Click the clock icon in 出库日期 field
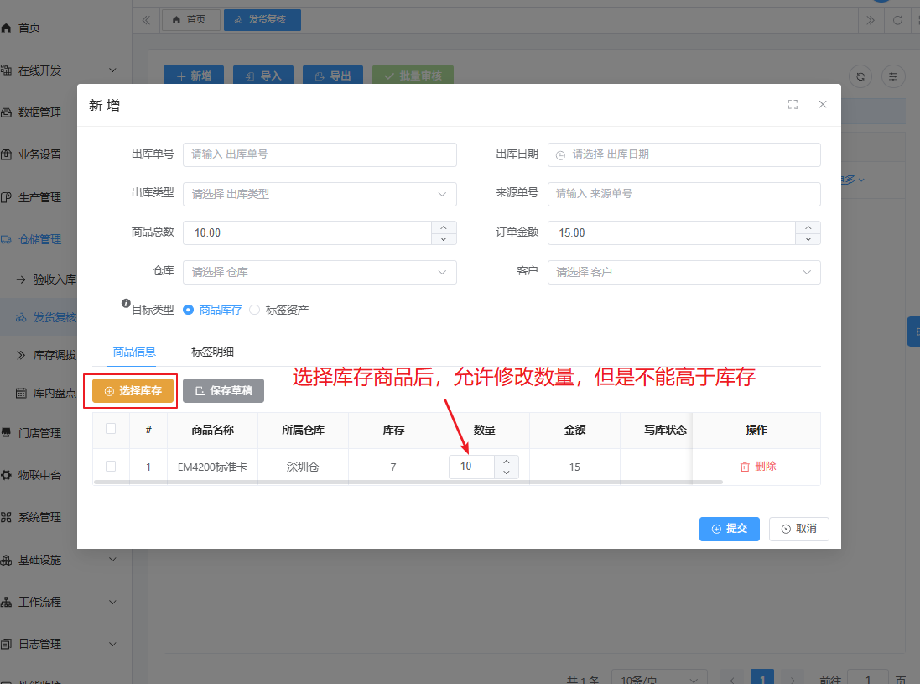Image resolution: width=920 pixels, height=684 pixels. point(560,154)
